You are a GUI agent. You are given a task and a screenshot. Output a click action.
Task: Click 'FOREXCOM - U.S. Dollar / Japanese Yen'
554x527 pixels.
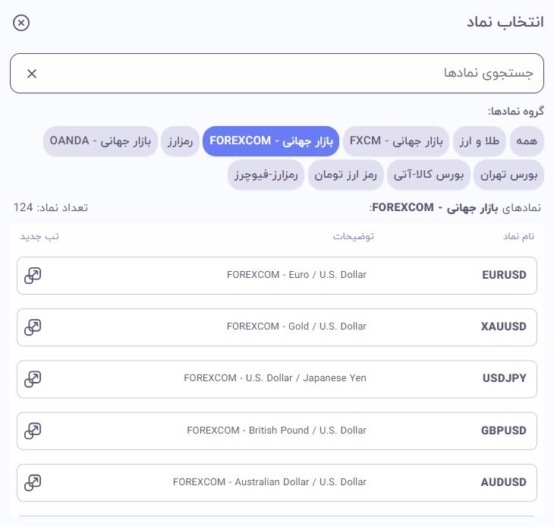click(275, 378)
